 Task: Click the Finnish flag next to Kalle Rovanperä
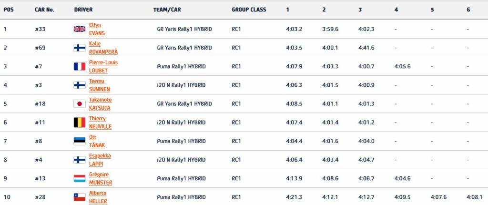(79, 48)
